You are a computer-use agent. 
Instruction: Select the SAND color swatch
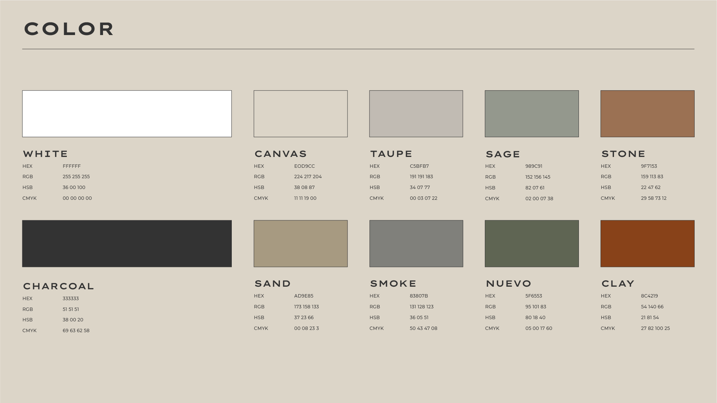click(x=300, y=243)
